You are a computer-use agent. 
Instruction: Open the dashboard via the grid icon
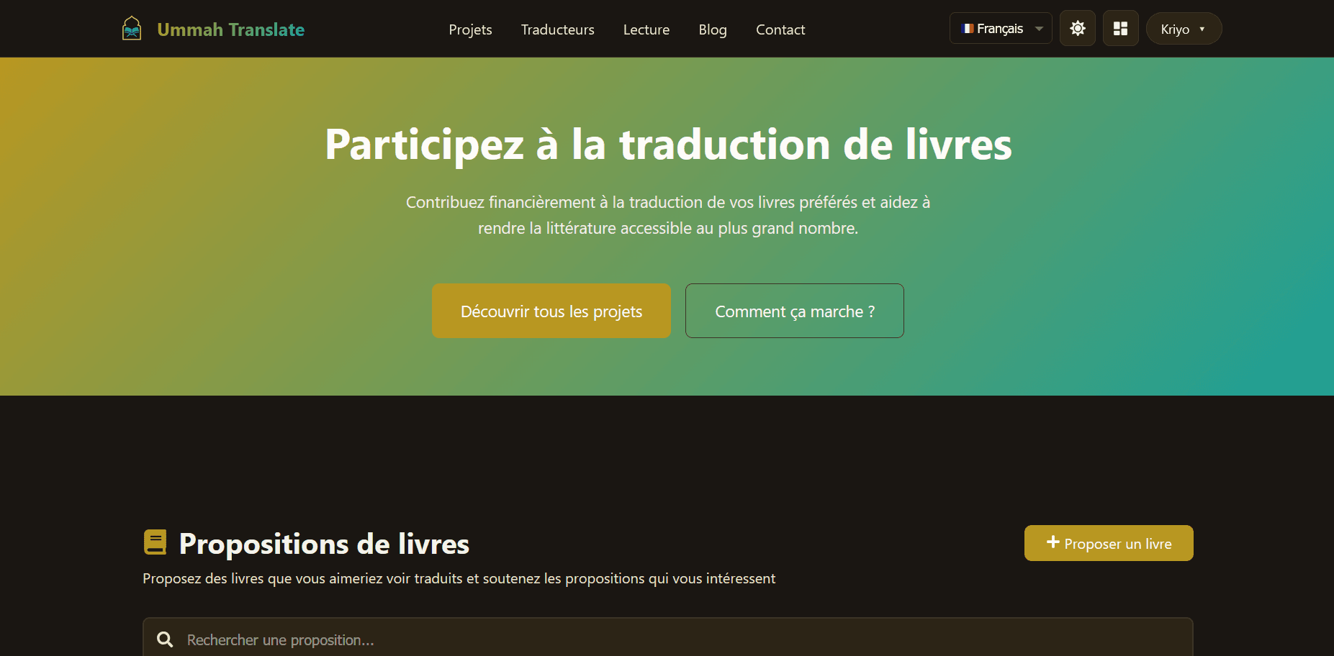coord(1120,28)
